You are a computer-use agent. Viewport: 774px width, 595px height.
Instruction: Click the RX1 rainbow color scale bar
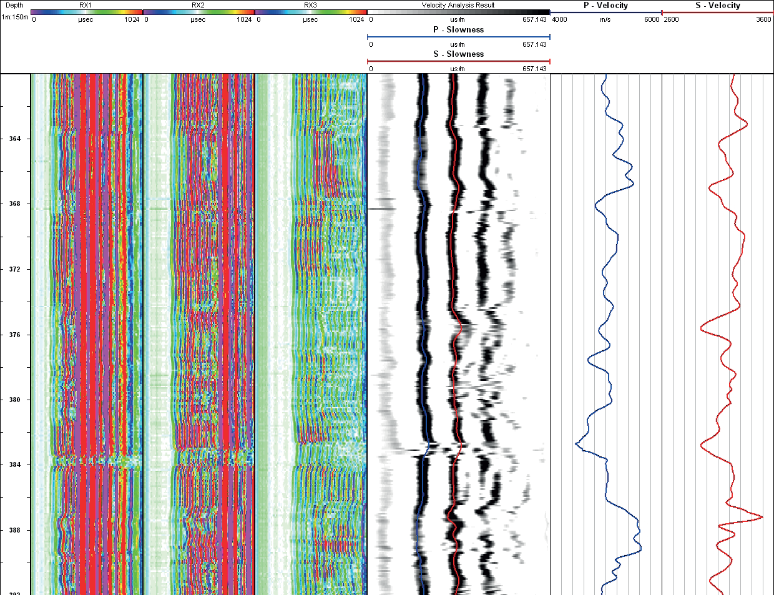pyautogui.click(x=87, y=12)
